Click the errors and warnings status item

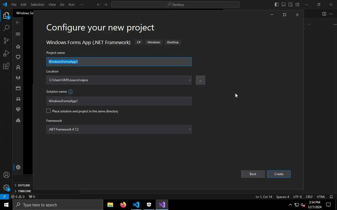pos(18,197)
